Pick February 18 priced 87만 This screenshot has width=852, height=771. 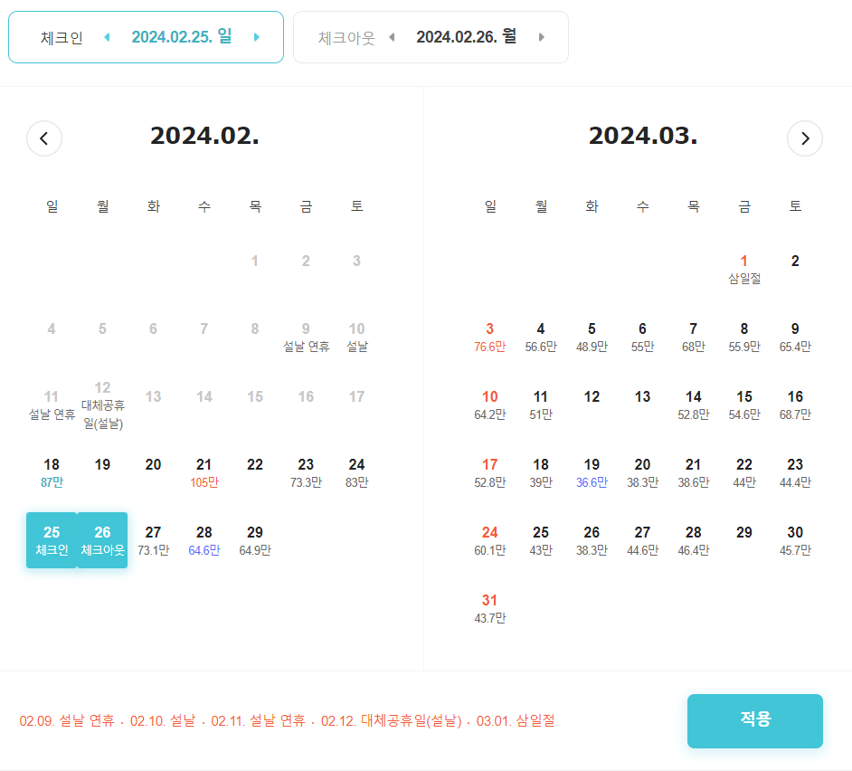pos(52,472)
